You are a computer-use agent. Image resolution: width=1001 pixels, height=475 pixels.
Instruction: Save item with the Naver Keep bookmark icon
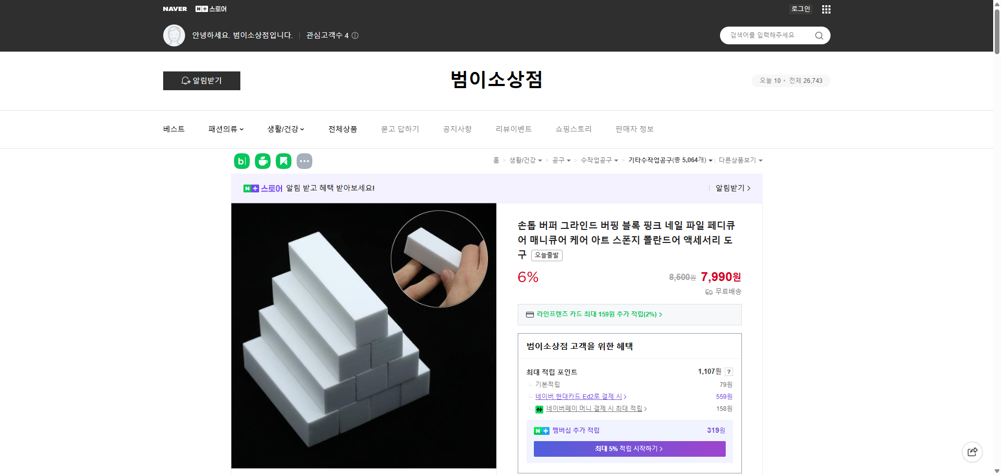coord(283,161)
